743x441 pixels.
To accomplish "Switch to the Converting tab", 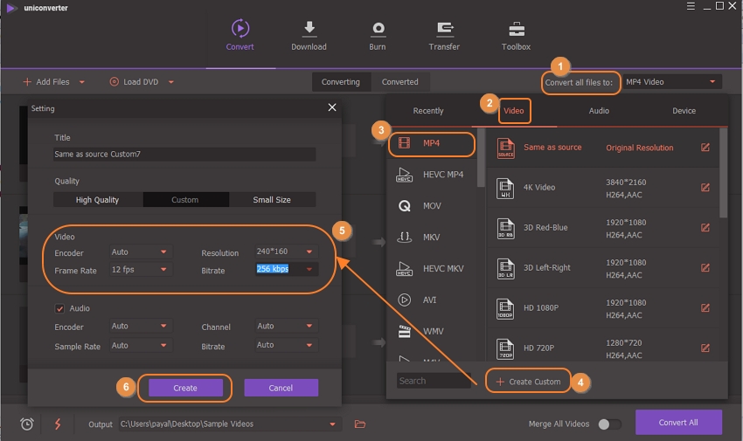I will click(341, 82).
